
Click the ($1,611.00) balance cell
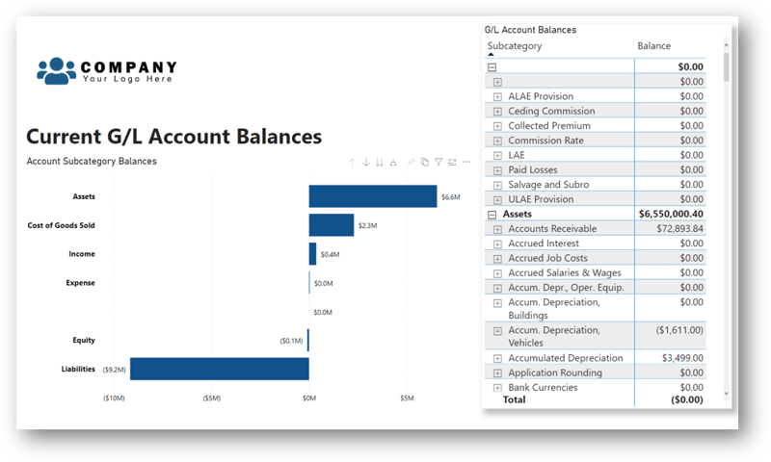(679, 330)
